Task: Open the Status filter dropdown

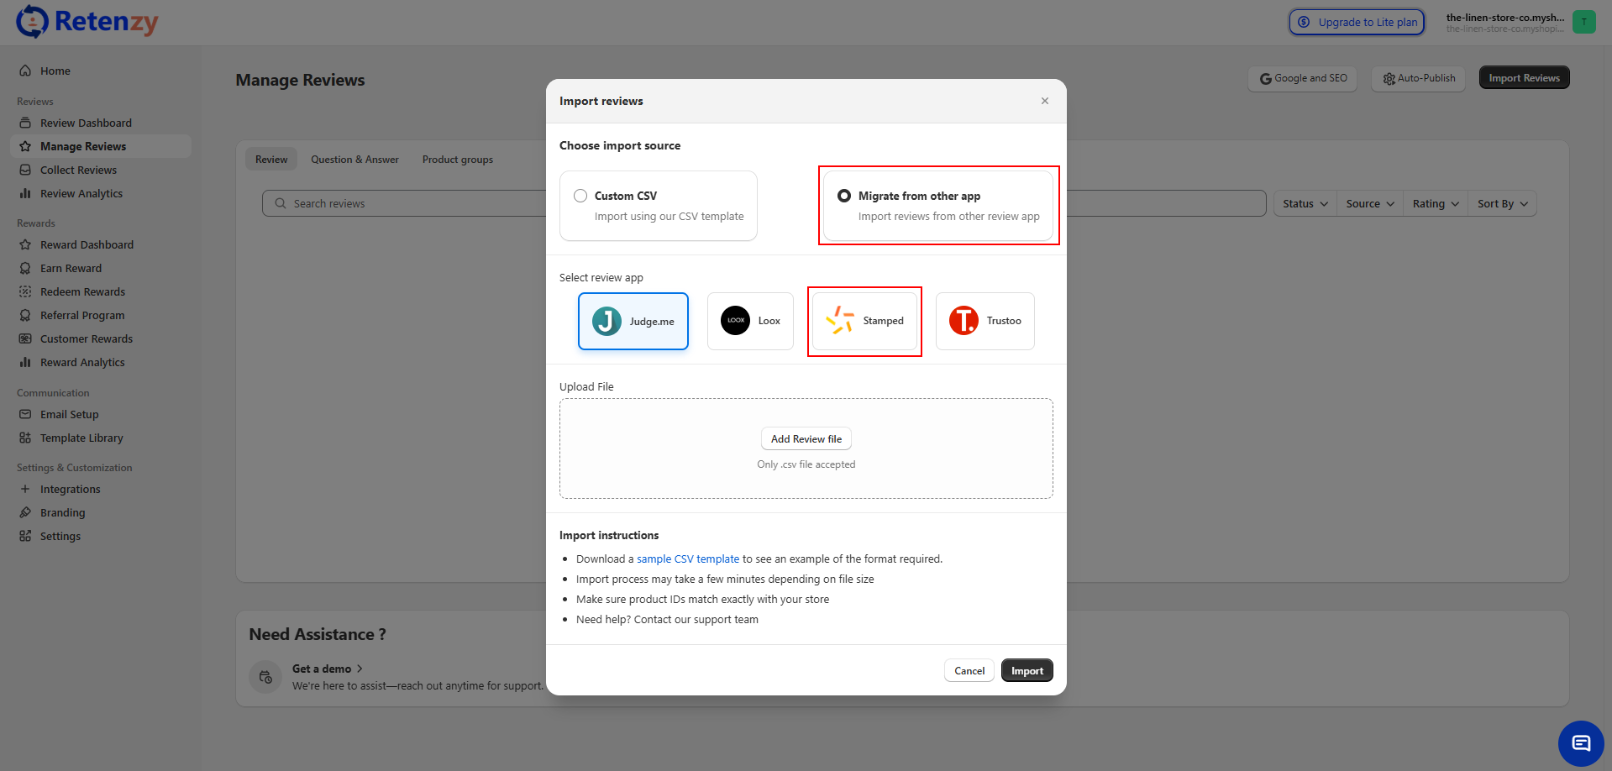Action: tap(1305, 203)
